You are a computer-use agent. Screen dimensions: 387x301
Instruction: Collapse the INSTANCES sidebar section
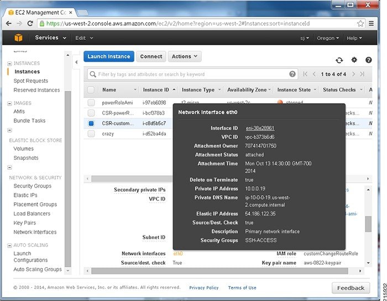pos(9,63)
